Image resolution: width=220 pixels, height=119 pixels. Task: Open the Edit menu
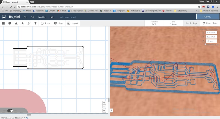point(33,17)
